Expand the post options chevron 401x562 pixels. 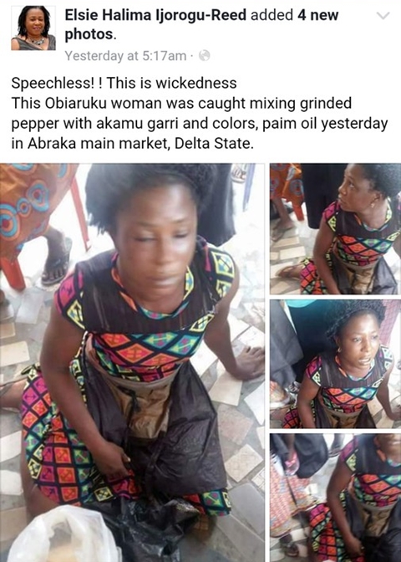[383, 16]
